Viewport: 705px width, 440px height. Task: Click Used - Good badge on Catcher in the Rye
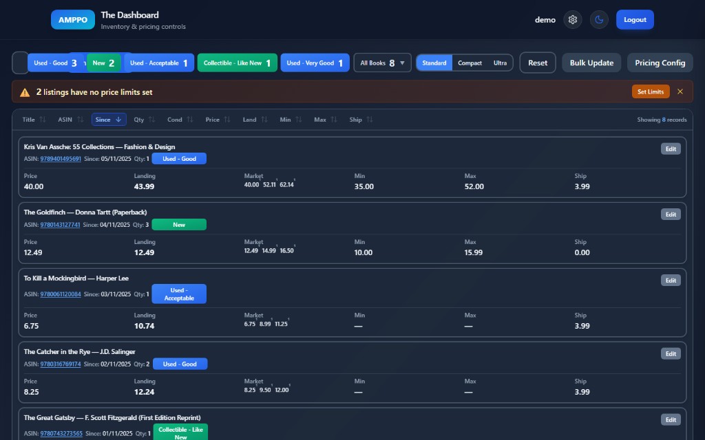(180, 364)
